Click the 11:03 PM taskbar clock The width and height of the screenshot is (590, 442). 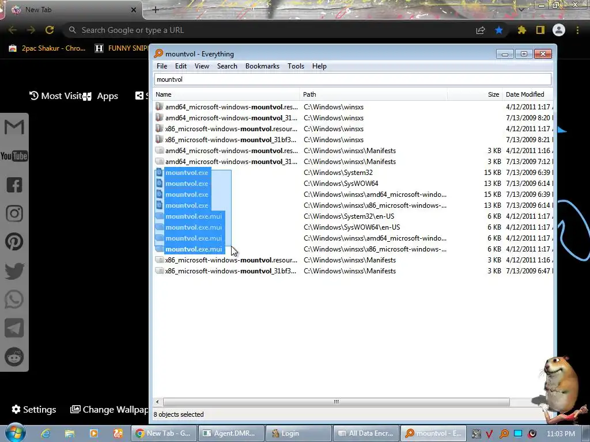point(561,434)
